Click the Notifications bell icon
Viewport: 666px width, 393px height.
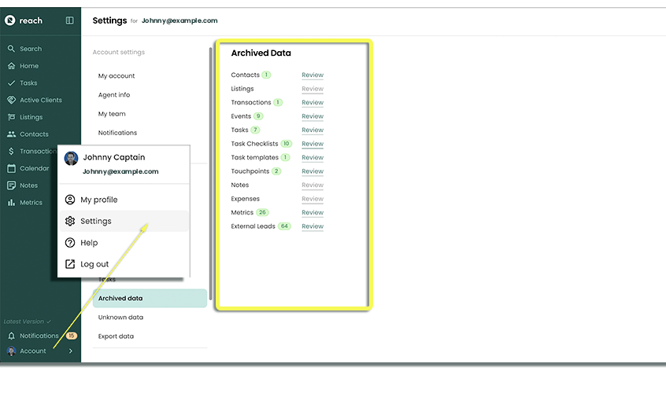[x=11, y=336]
